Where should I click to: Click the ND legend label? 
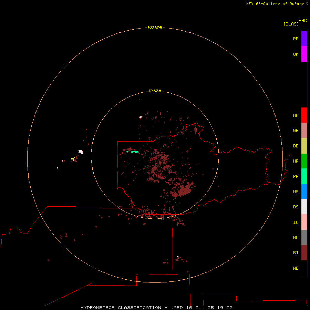(x=296, y=268)
